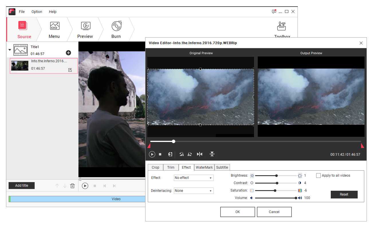Click the high brightness sun icon
This screenshot has height=228, width=376.
point(300,176)
